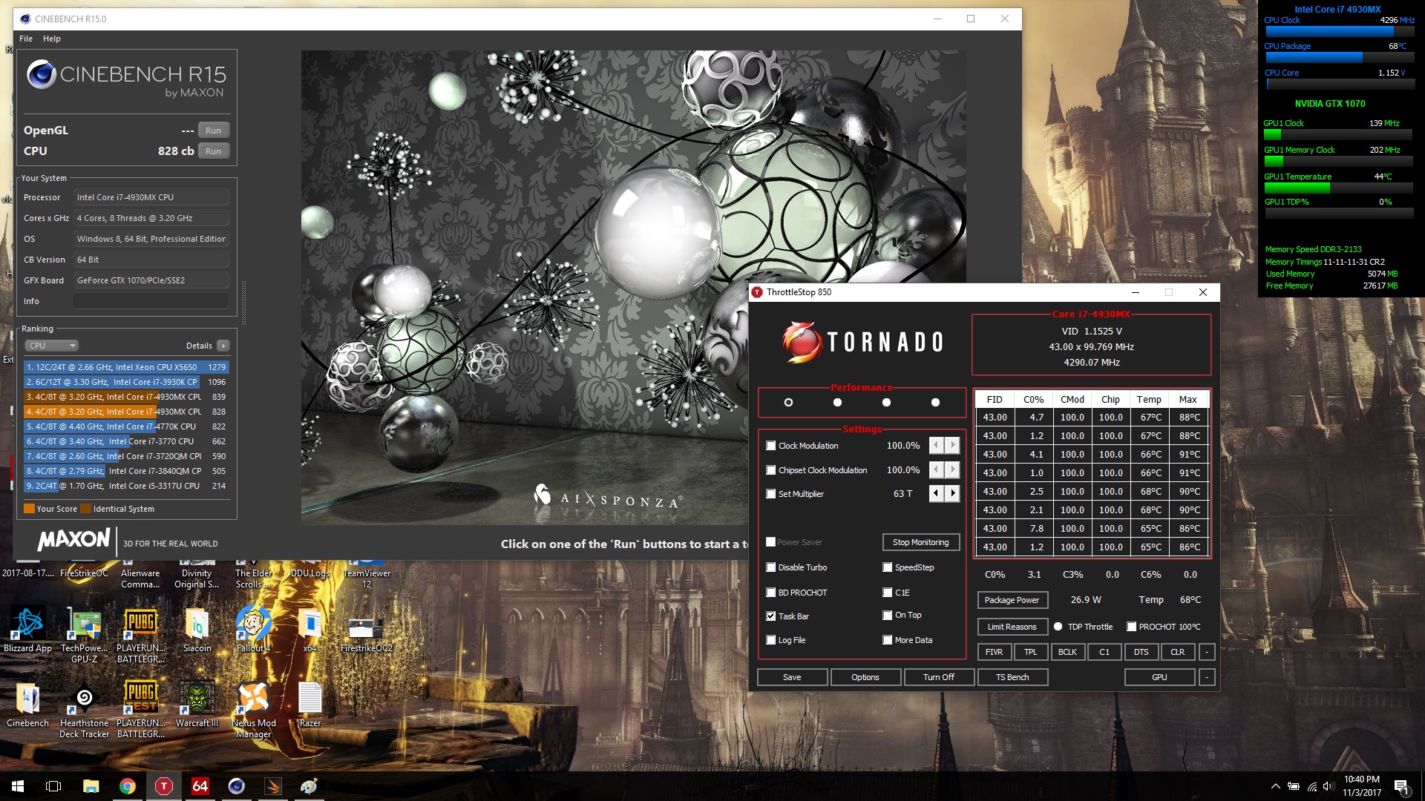
Task: Open the Blizzard App desktop shortcut
Action: pos(27,630)
